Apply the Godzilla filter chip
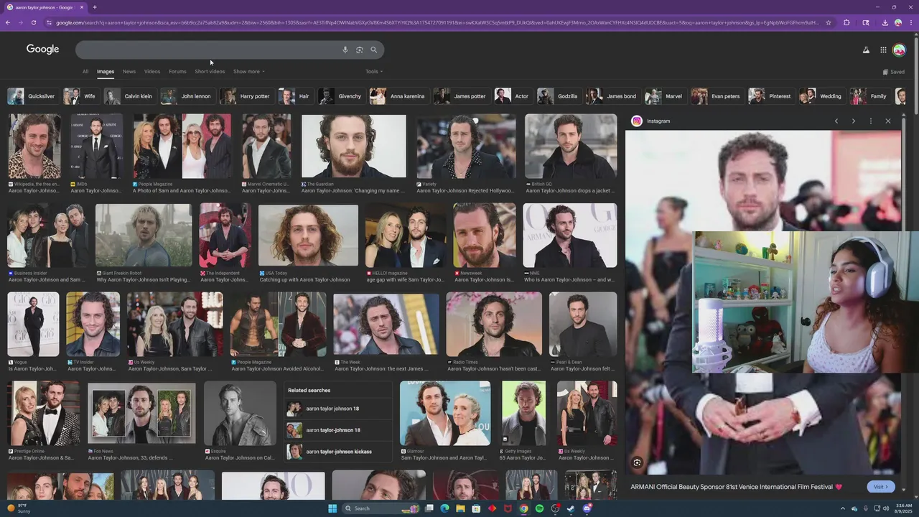The height and width of the screenshot is (517, 919). pyautogui.click(x=559, y=96)
